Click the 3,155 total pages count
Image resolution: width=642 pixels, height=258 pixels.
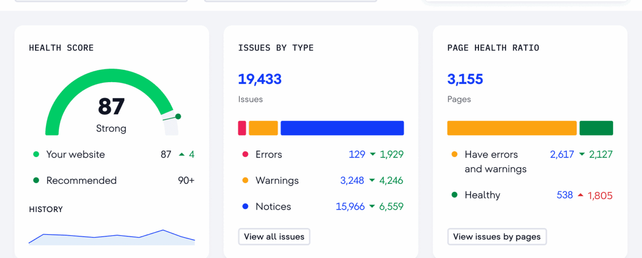click(x=465, y=79)
